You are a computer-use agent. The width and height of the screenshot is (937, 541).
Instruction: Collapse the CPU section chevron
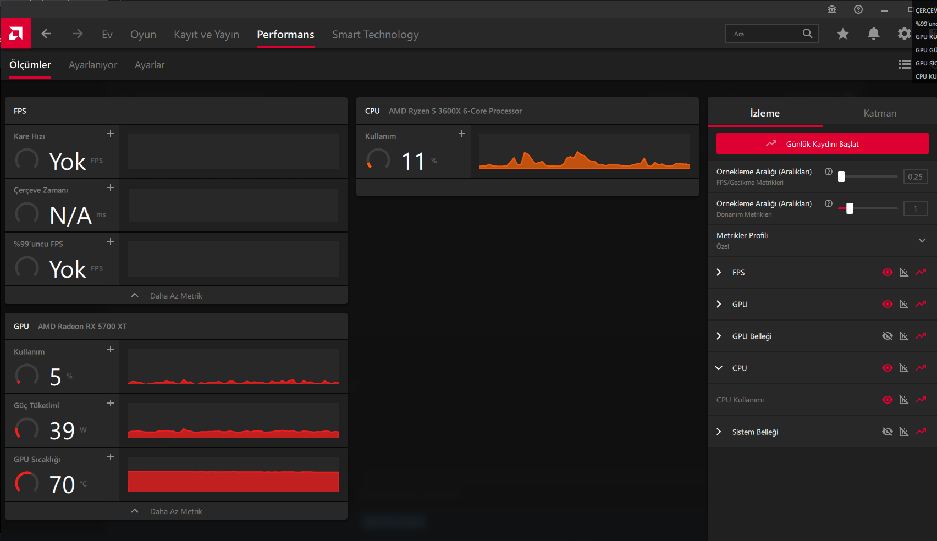point(719,368)
